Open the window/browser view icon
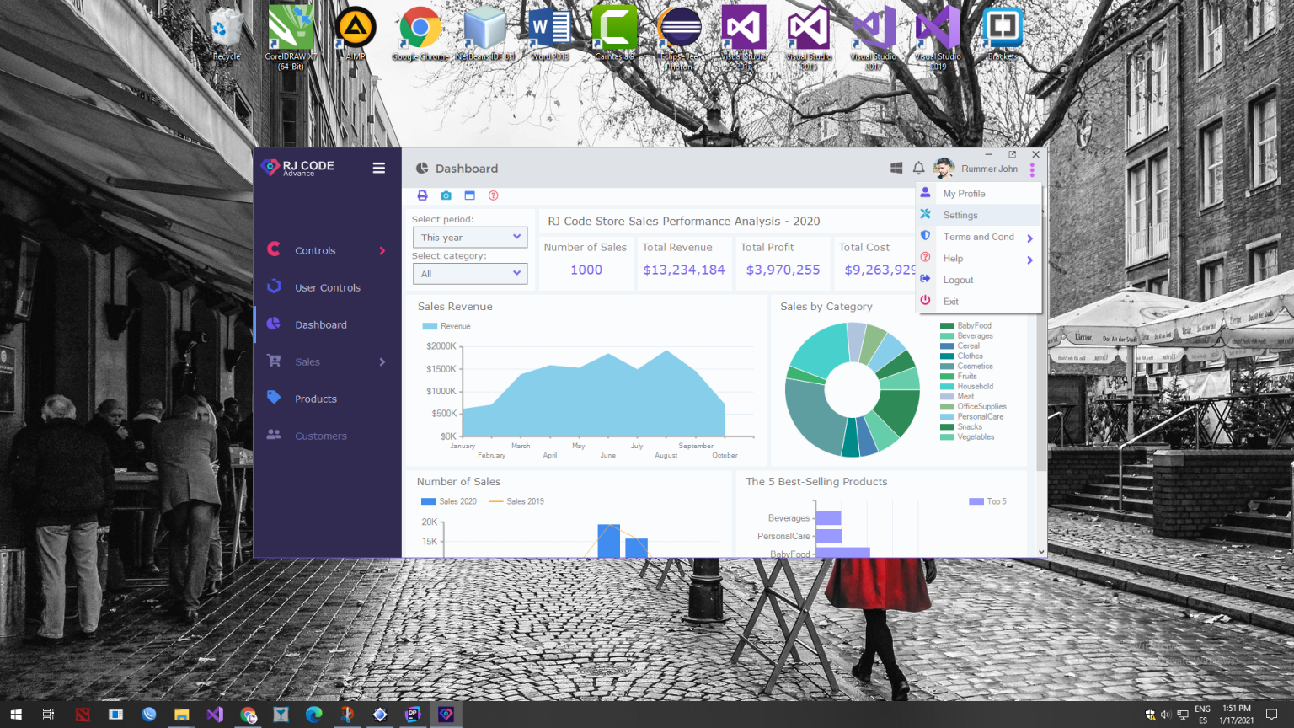This screenshot has height=728, width=1294. (469, 195)
